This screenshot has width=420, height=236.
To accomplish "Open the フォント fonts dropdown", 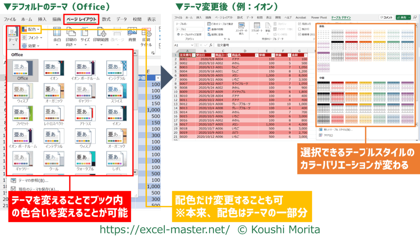I will click(31, 38).
